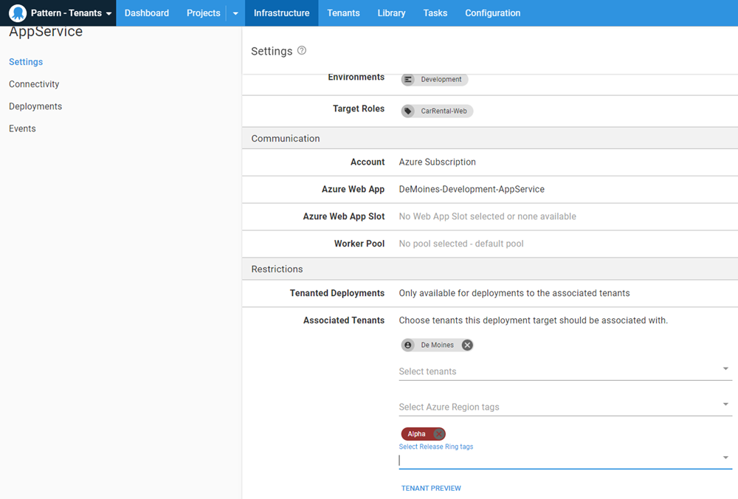Expand the Projects dropdown arrow
The height and width of the screenshot is (499, 738).
click(235, 13)
